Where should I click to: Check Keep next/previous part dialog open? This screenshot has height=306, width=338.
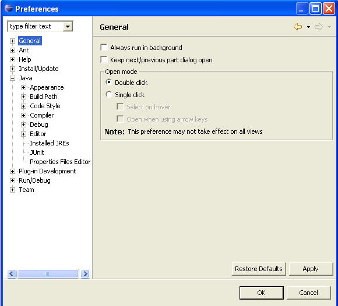point(104,59)
